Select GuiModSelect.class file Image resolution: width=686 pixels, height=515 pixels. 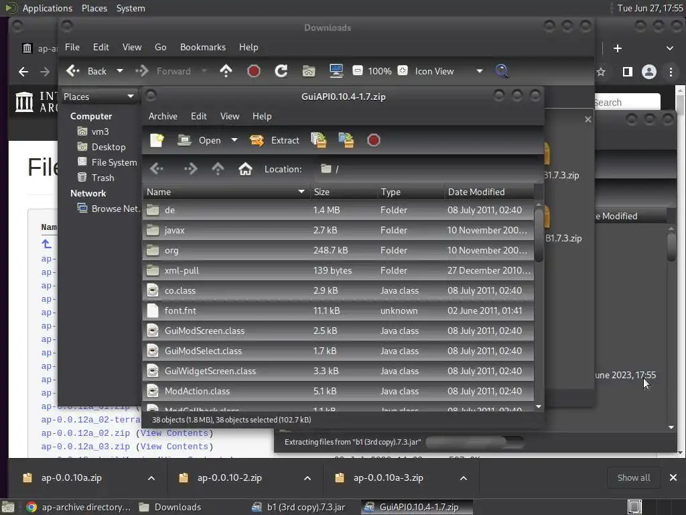click(x=338, y=351)
